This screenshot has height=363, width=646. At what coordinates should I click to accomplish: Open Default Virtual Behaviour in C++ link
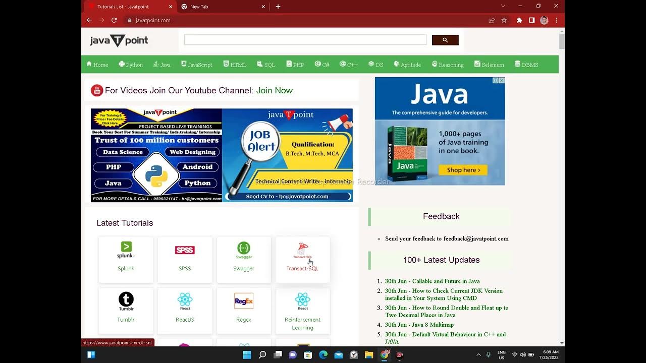click(445, 338)
